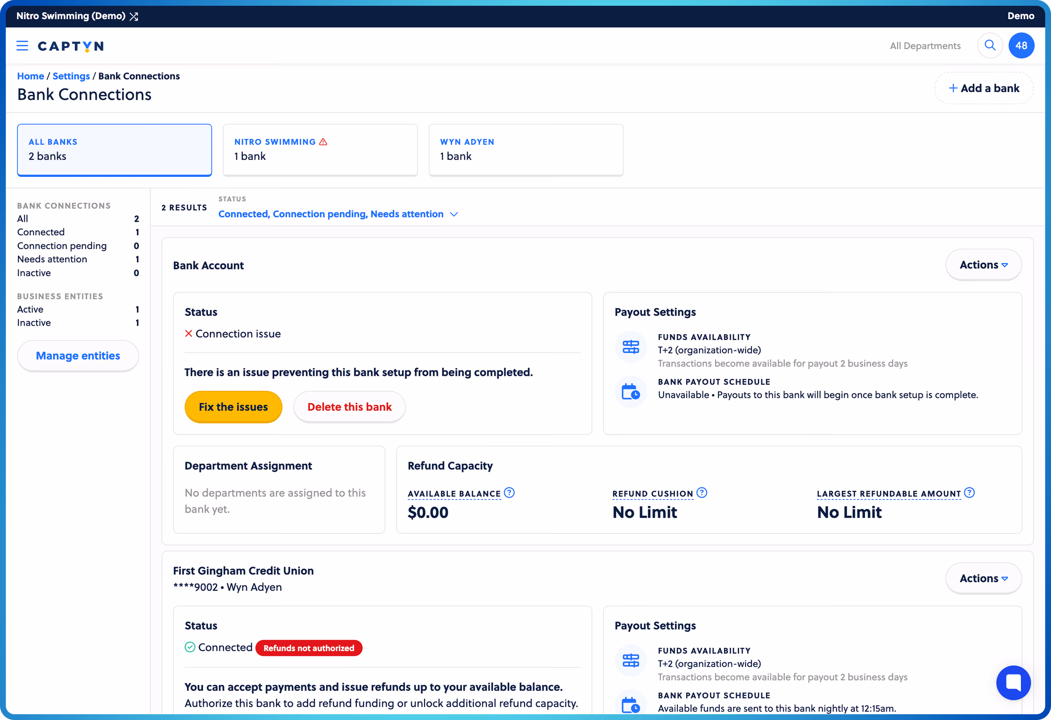Click the Largest Refundable Amount label
The width and height of the screenshot is (1051, 720).
pyautogui.click(x=889, y=494)
